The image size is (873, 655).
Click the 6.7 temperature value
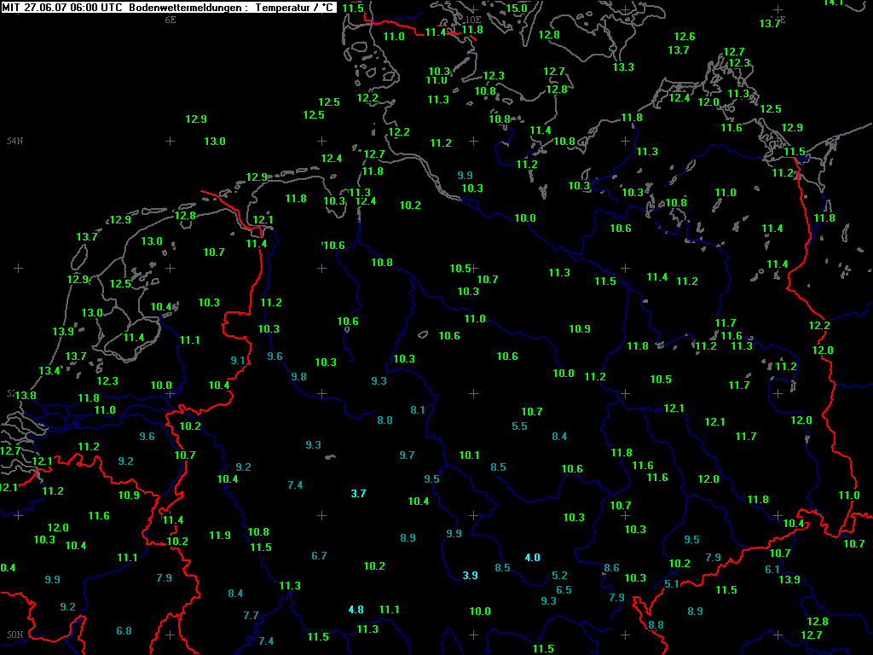click(319, 556)
